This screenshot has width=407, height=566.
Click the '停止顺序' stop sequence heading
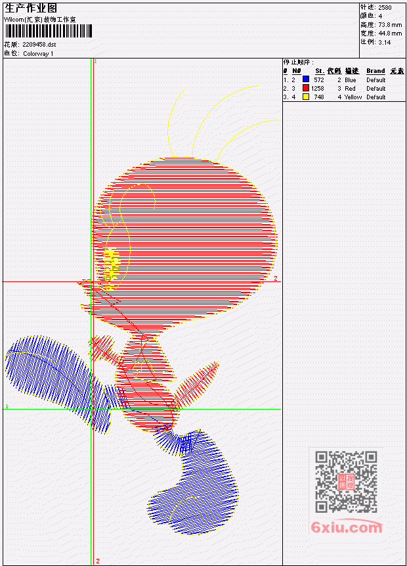click(x=299, y=62)
